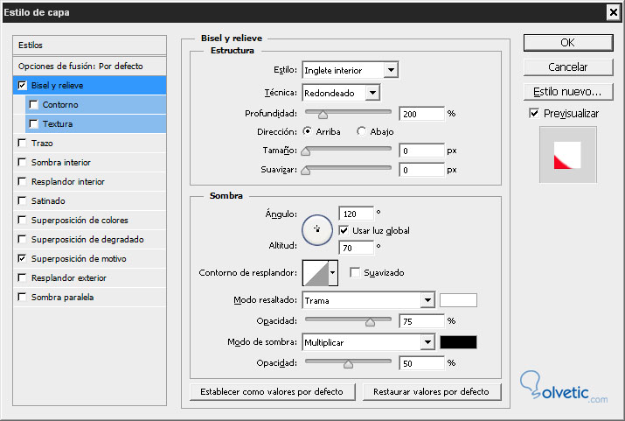625x421 pixels.
Task: Enable the Trazo checkbox
Action: click(23, 143)
